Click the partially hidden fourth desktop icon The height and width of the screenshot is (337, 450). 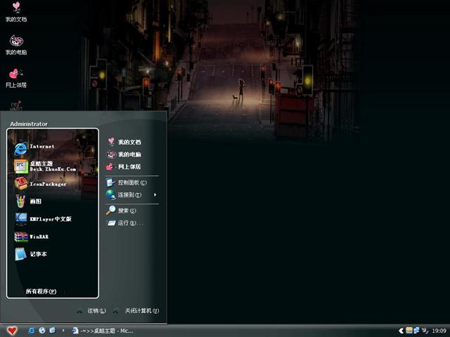[16, 105]
